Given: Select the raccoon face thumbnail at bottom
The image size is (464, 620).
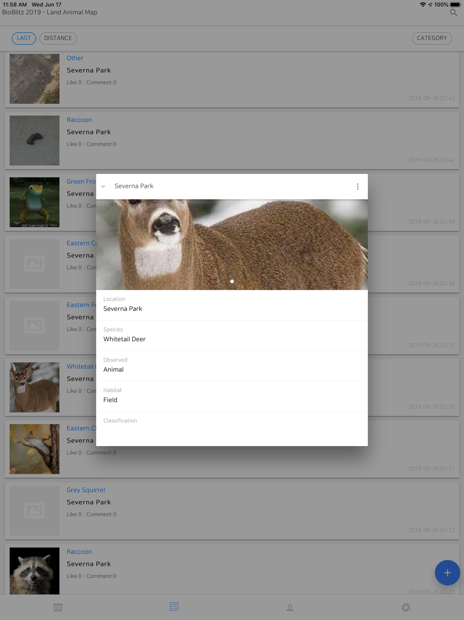Looking at the screenshot, I should click(34, 571).
